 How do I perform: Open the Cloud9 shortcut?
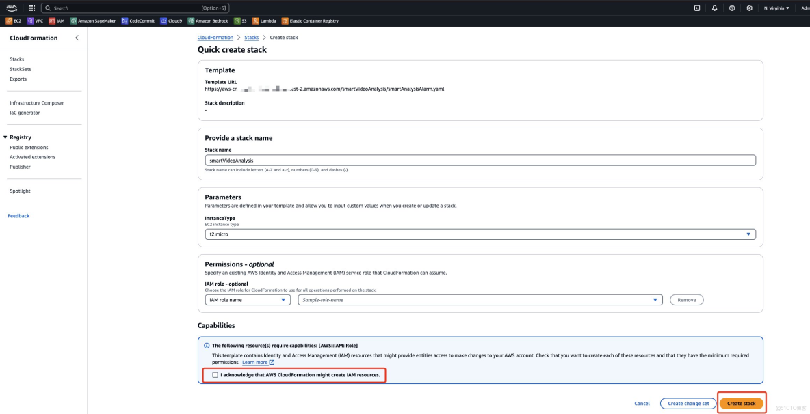coord(171,21)
